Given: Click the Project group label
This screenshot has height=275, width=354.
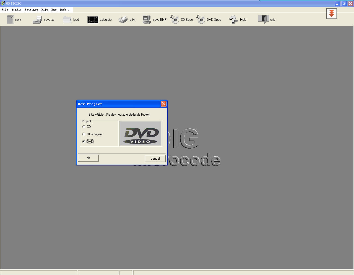Looking at the screenshot, I should pyautogui.click(x=86, y=121).
